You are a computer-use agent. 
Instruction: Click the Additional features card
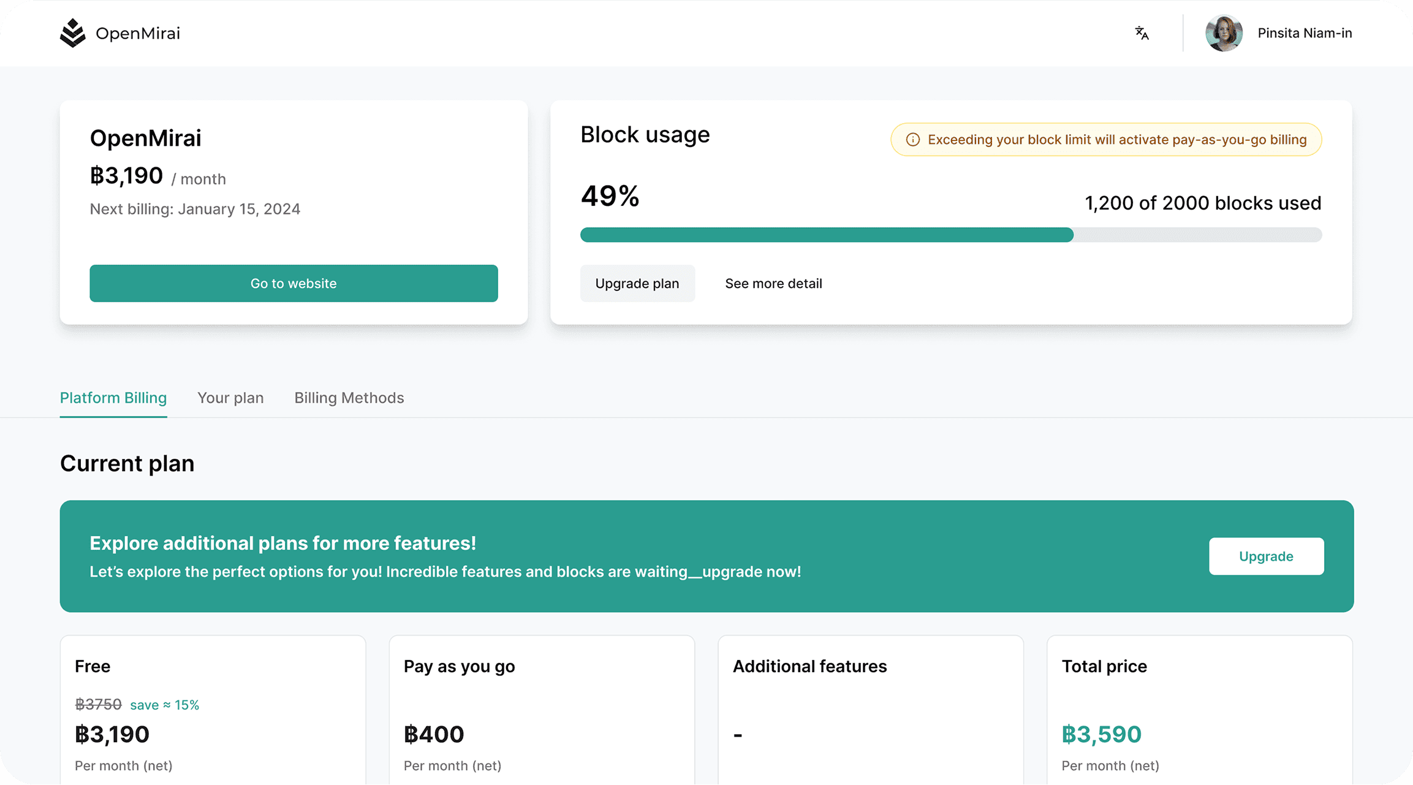[870, 711]
